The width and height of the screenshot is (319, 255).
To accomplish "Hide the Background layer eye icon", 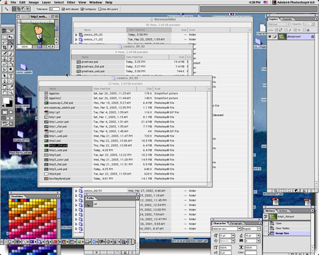I will pos(270,36).
